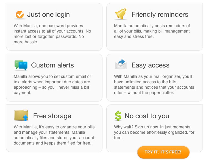The width and height of the screenshot is (207, 163).
Task: Click the Free storage description paragraph
Action: click(54, 135)
